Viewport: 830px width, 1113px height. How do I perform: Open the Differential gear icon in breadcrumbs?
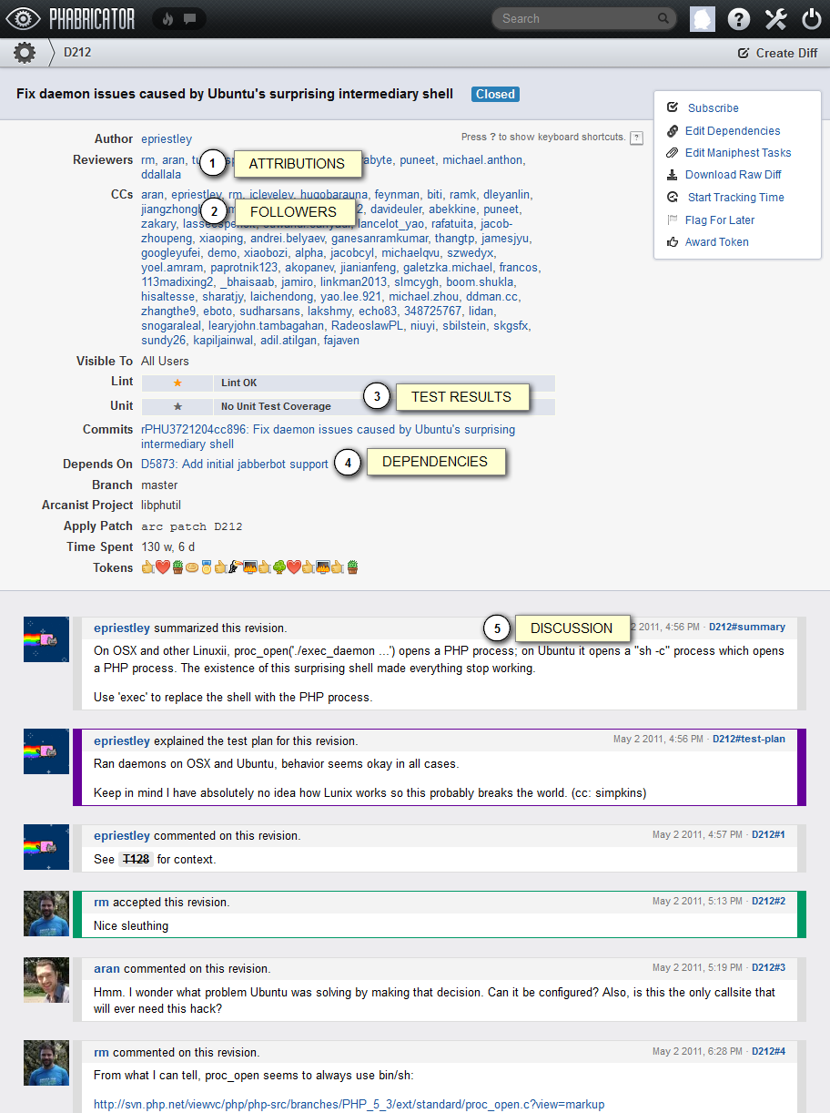click(25, 53)
